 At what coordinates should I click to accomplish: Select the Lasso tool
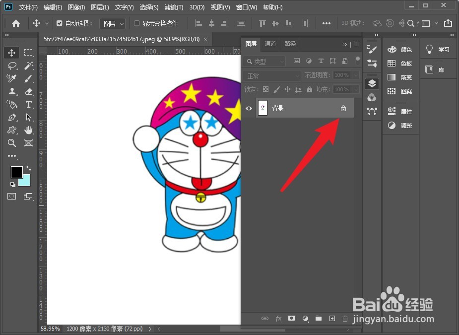click(12, 66)
